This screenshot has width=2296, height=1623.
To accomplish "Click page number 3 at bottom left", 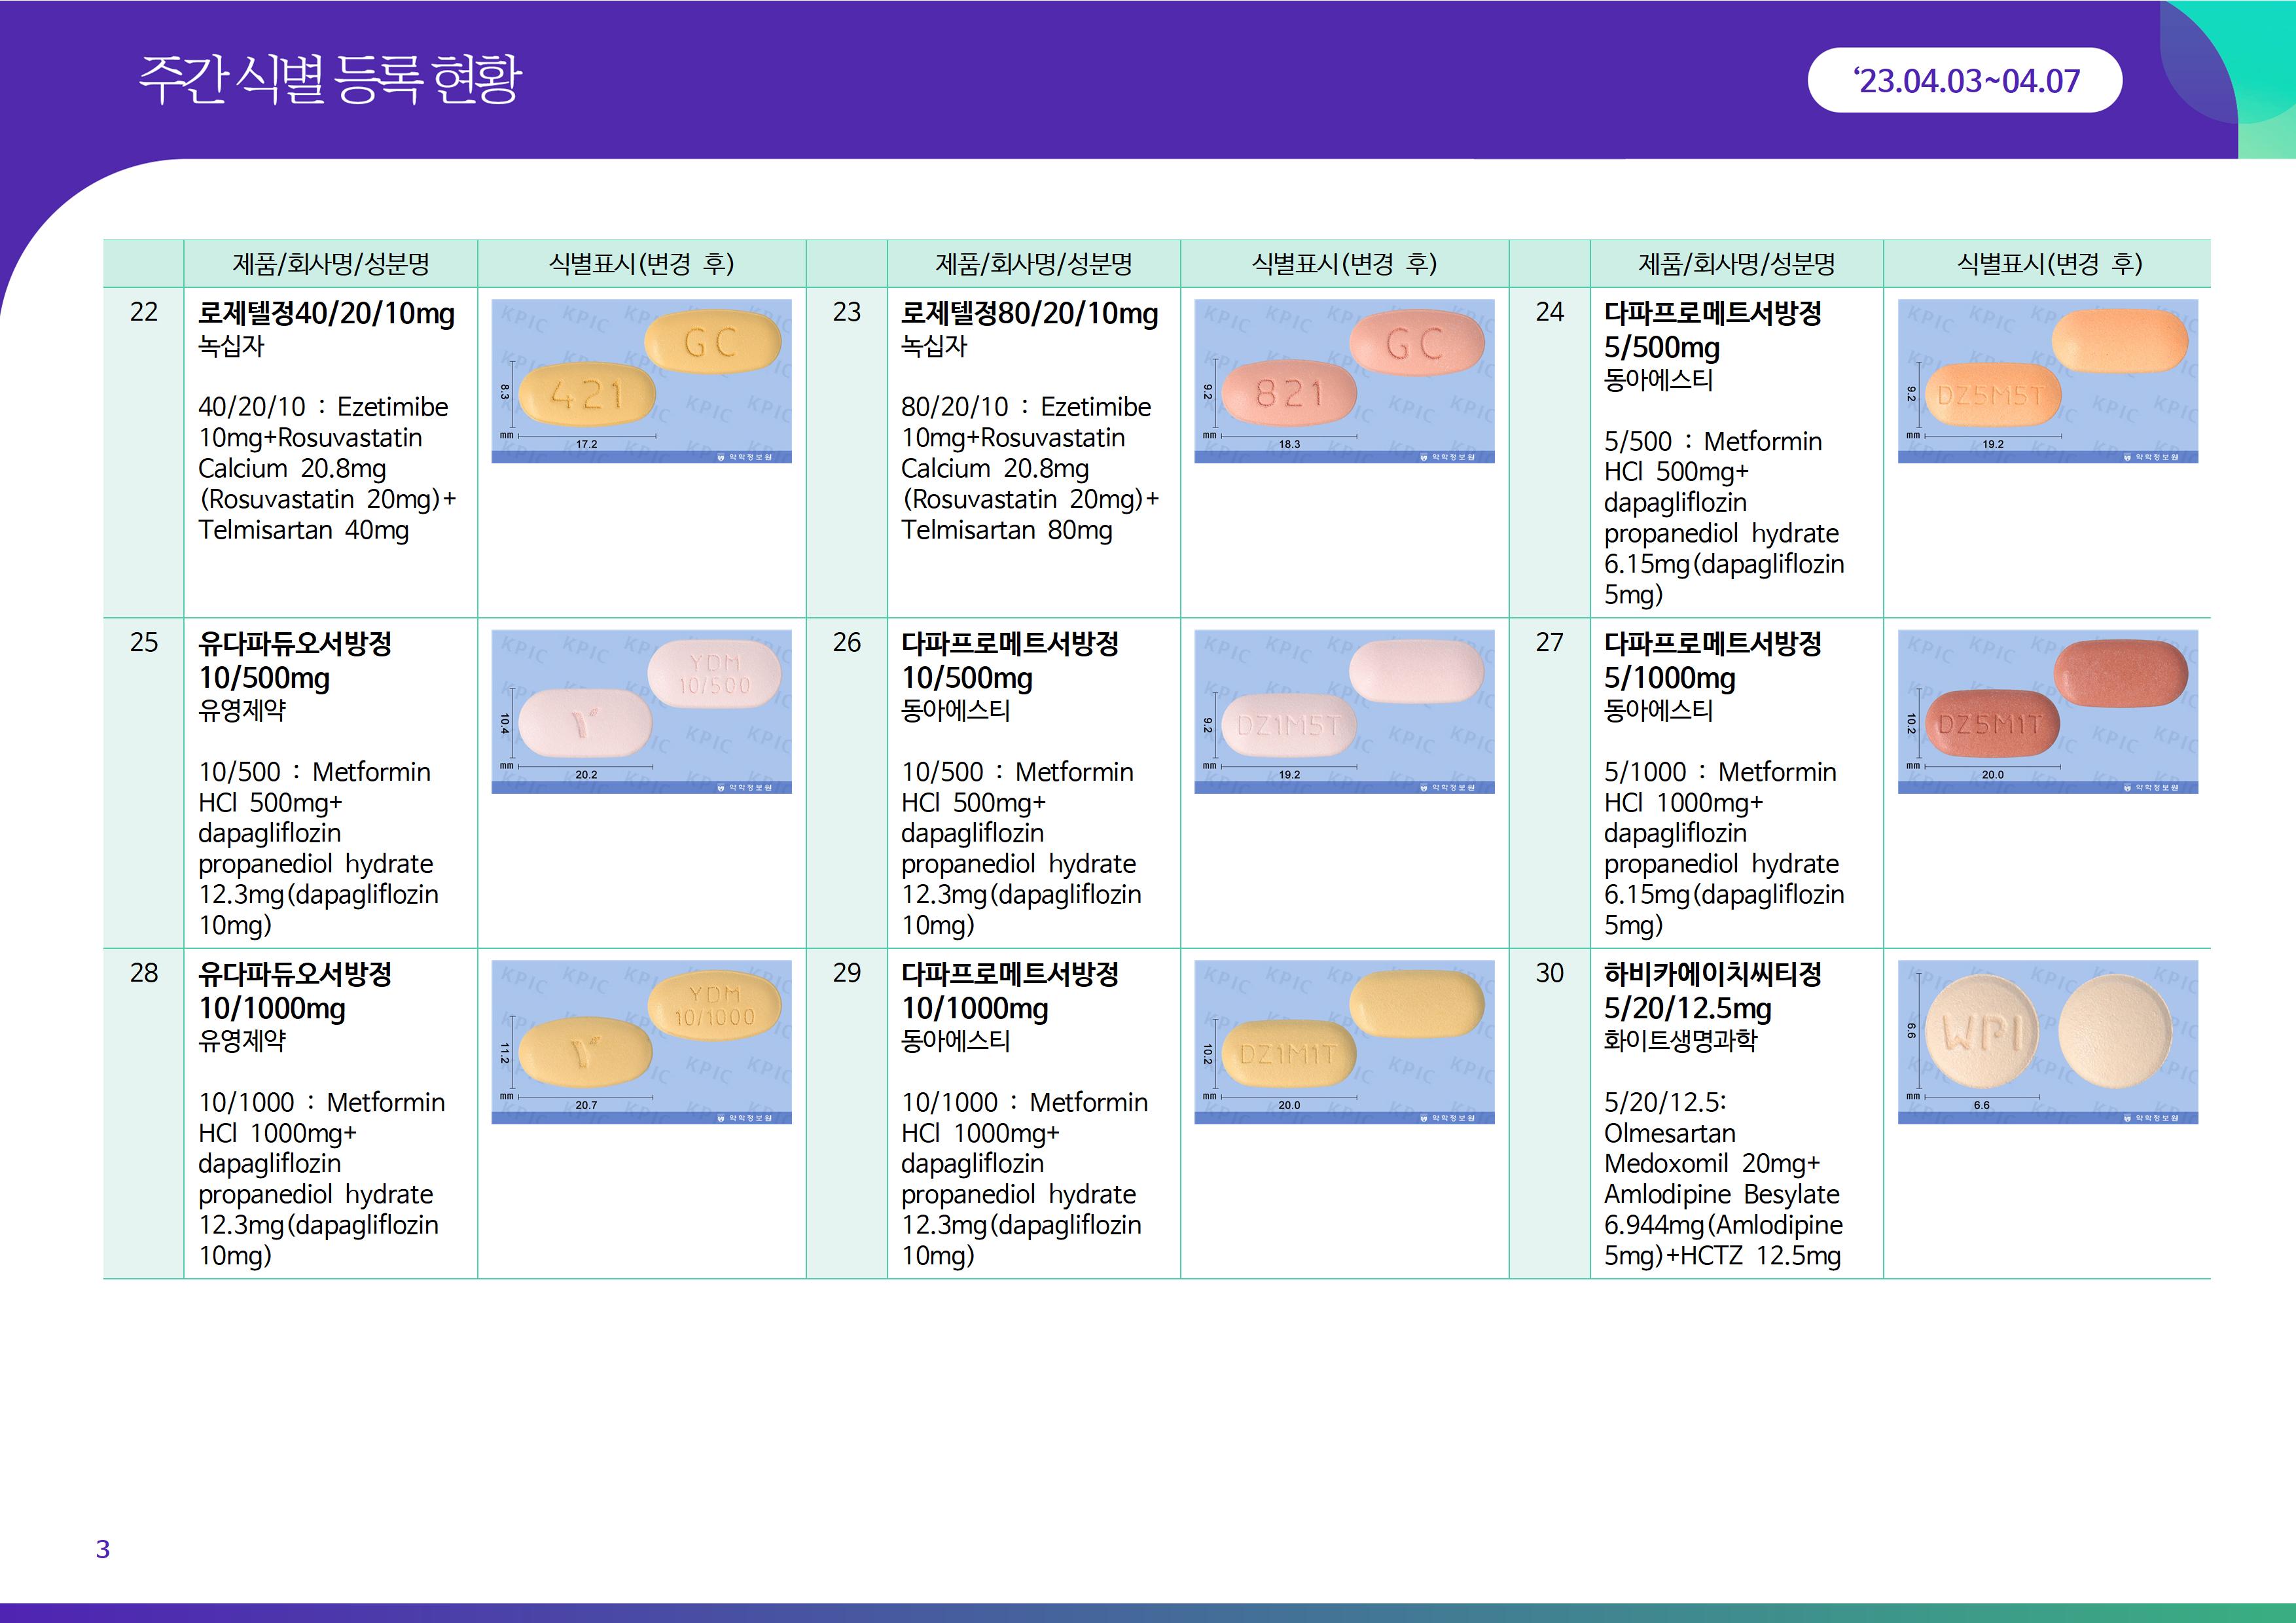I will [102, 1549].
